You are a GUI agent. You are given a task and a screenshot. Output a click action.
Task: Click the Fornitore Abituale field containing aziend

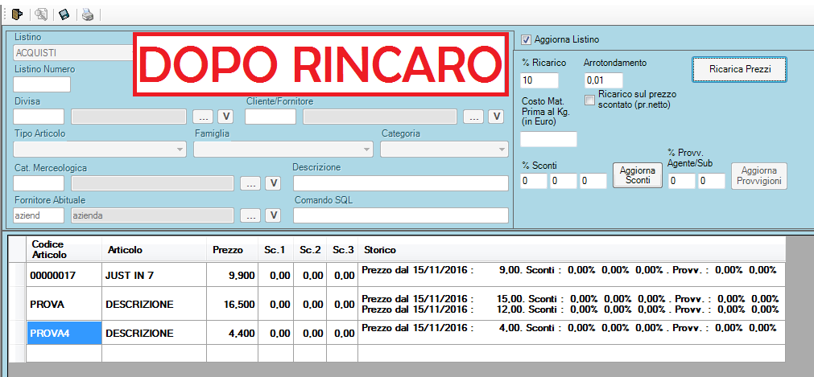point(39,215)
